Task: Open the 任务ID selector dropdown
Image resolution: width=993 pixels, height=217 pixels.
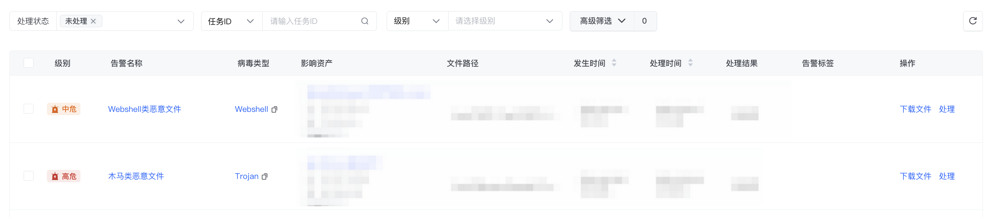Action: [231, 21]
